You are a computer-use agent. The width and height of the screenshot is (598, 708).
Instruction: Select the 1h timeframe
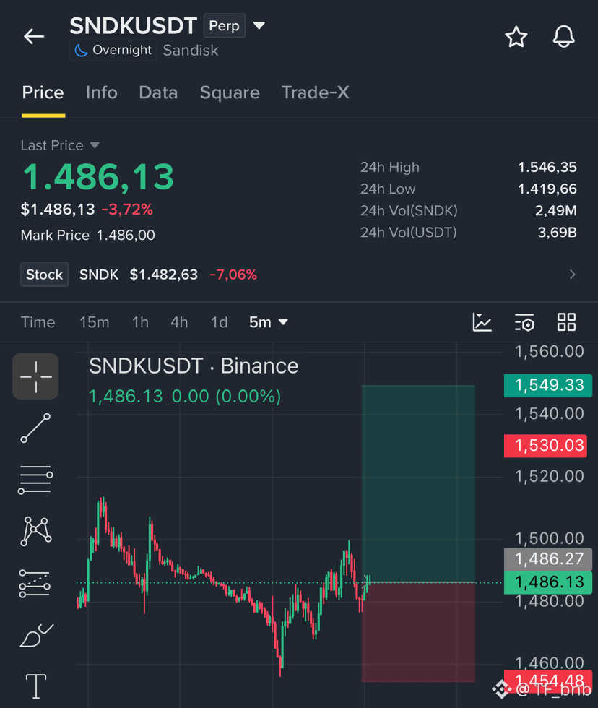click(x=140, y=322)
